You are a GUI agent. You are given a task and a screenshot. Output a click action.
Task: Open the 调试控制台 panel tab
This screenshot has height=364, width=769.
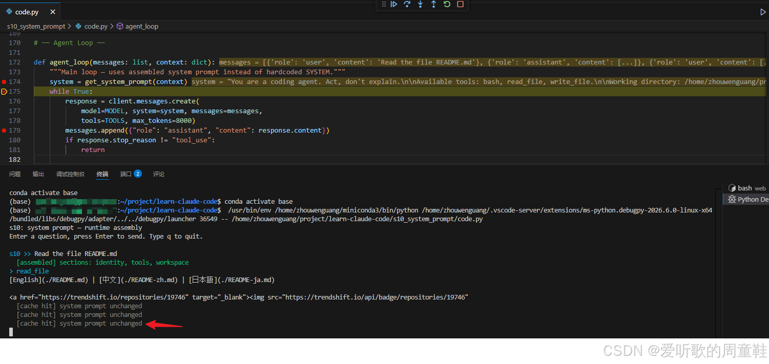pos(71,174)
